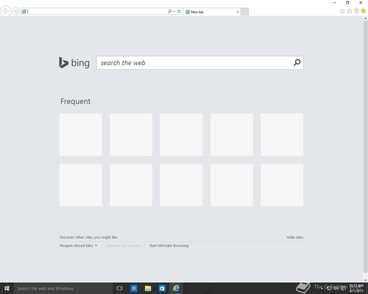The width and height of the screenshot is (368, 294).
Task: Click the scroll up arrow of the page scrollbar
Action: [x=366, y=18]
